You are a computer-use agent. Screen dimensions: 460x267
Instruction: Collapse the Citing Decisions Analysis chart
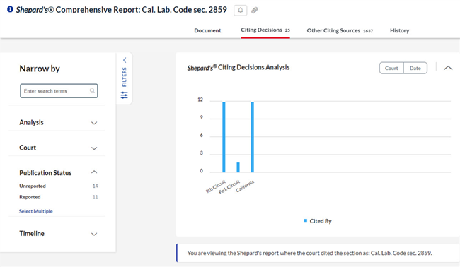(448, 68)
